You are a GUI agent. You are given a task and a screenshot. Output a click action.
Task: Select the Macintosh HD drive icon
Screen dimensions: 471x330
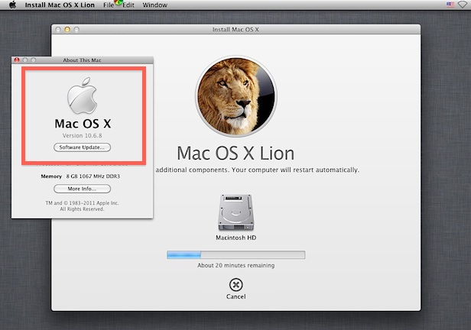tap(236, 212)
